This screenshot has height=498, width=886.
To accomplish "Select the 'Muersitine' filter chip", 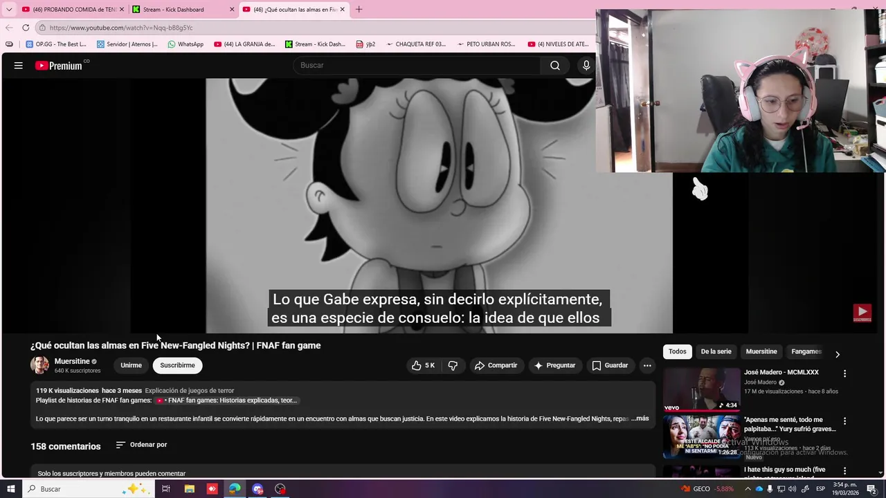I will coord(761,351).
